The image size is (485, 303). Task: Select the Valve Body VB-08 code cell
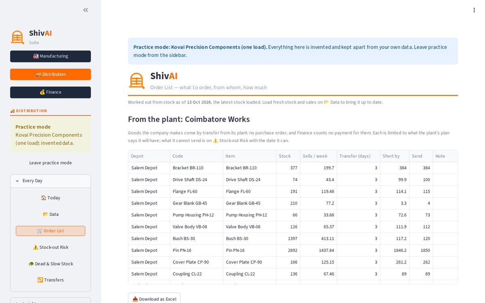196,227
